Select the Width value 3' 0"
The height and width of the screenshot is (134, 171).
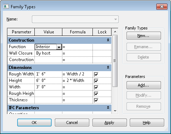coord(48,87)
